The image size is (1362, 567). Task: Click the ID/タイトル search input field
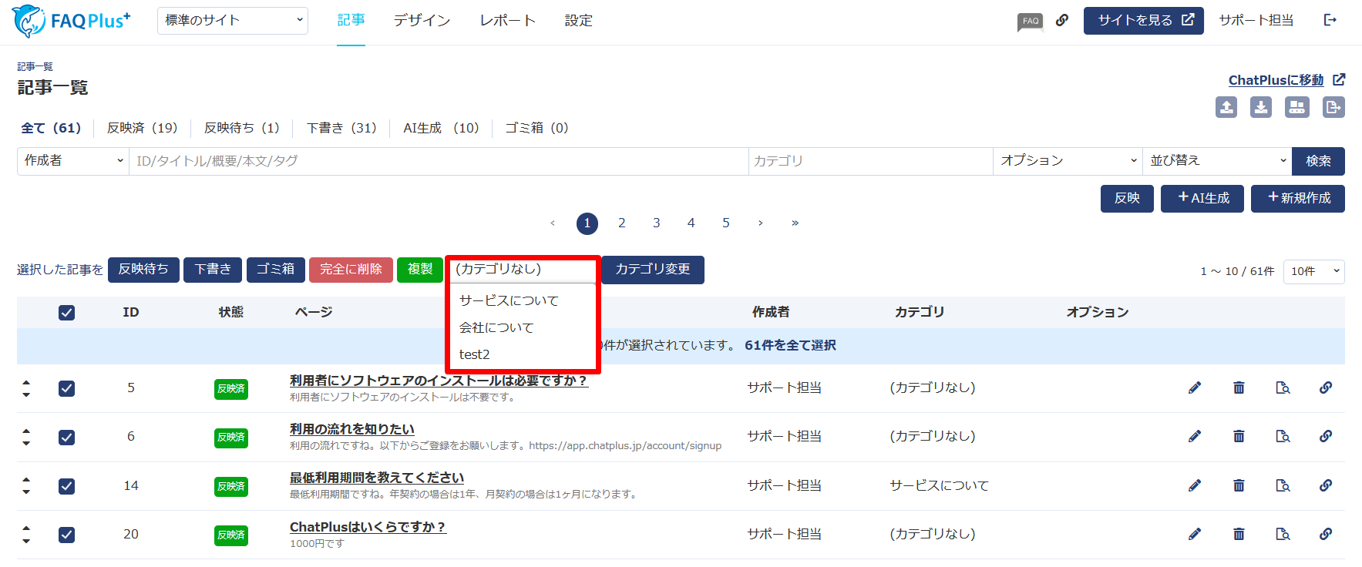(x=438, y=161)
